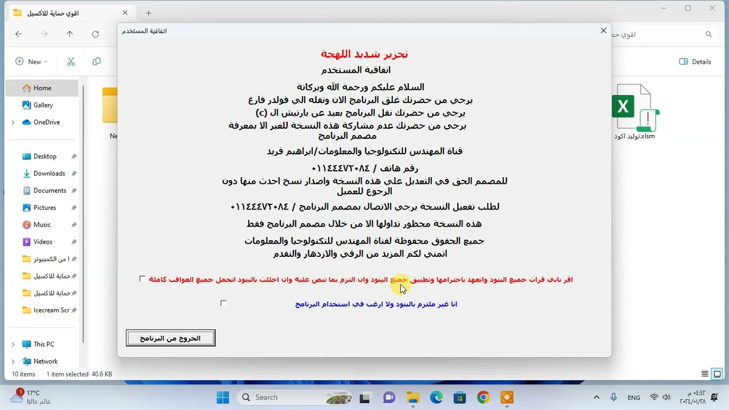Open the Desktop quick access folder
The height and width of the screenshot is (410, 729).
(x=44, y=156)
